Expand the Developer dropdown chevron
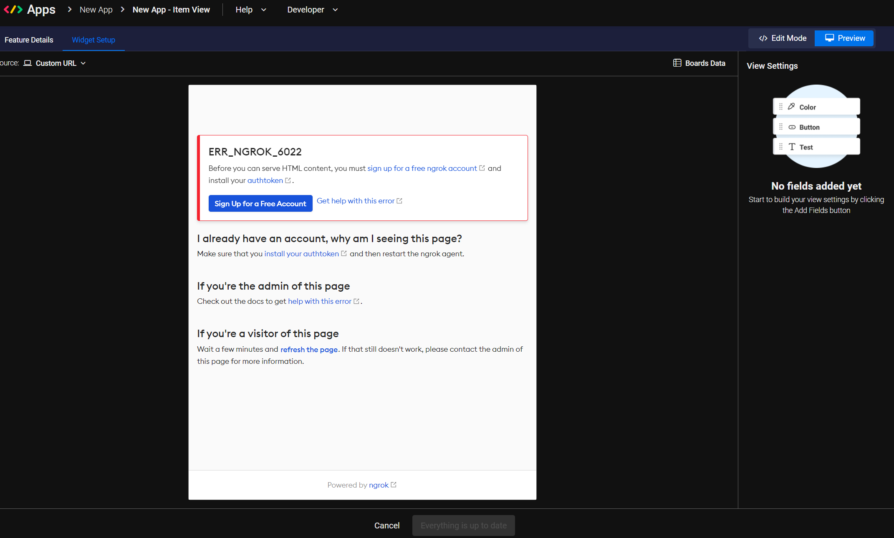 click(x=335, y=10)
